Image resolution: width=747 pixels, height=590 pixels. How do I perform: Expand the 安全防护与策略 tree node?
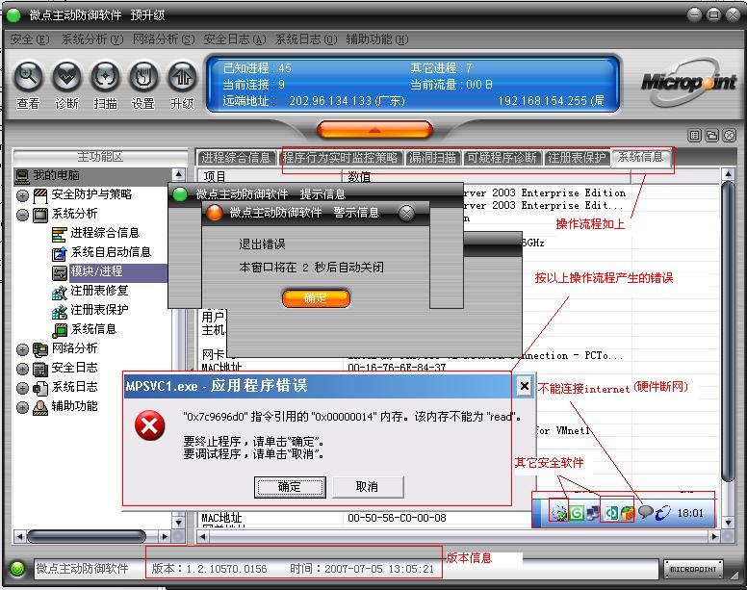tap(22, 195)
